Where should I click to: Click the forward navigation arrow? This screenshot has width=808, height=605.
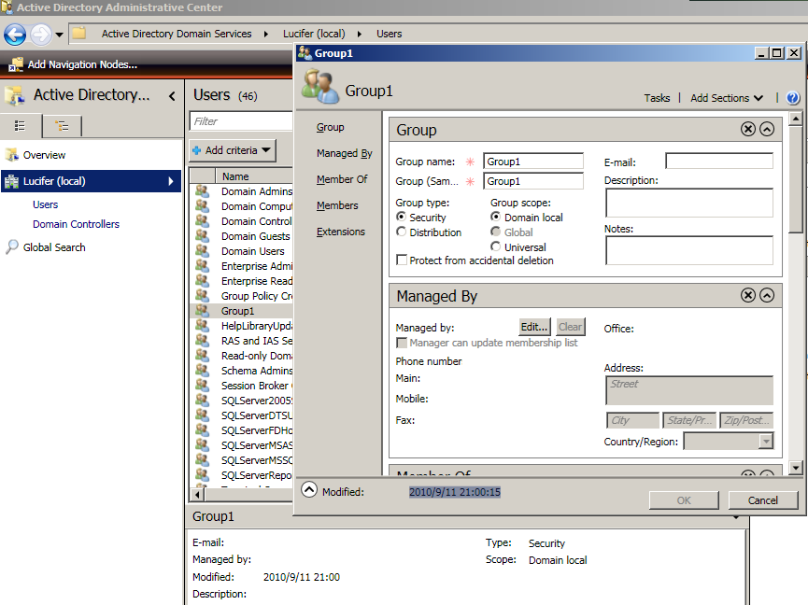click(41, 35)
